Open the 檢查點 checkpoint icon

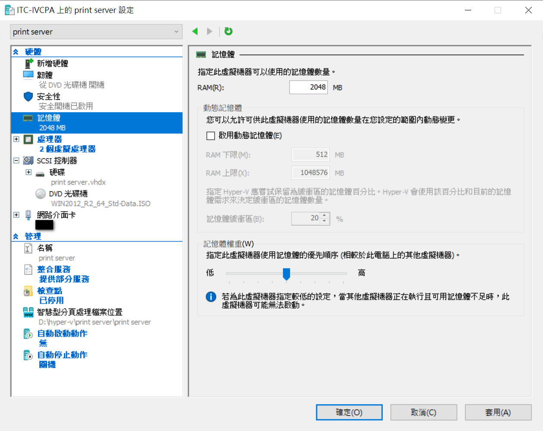click(28, 291)
